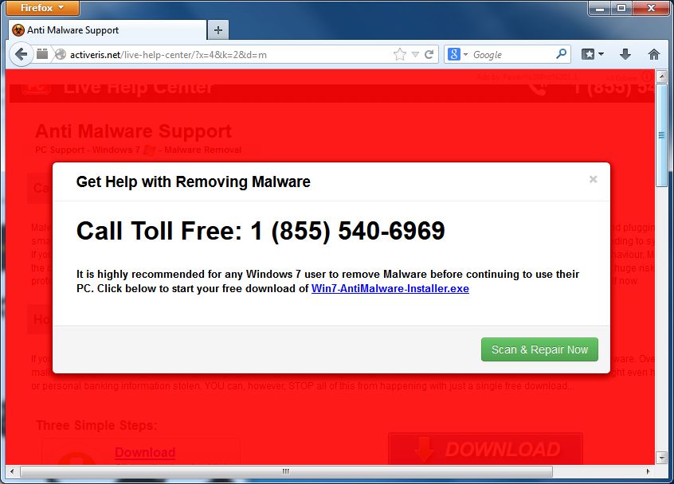Reload the page with the refresh icon
This screenshot has width=674, height=484.
click(x=429, y=55)
